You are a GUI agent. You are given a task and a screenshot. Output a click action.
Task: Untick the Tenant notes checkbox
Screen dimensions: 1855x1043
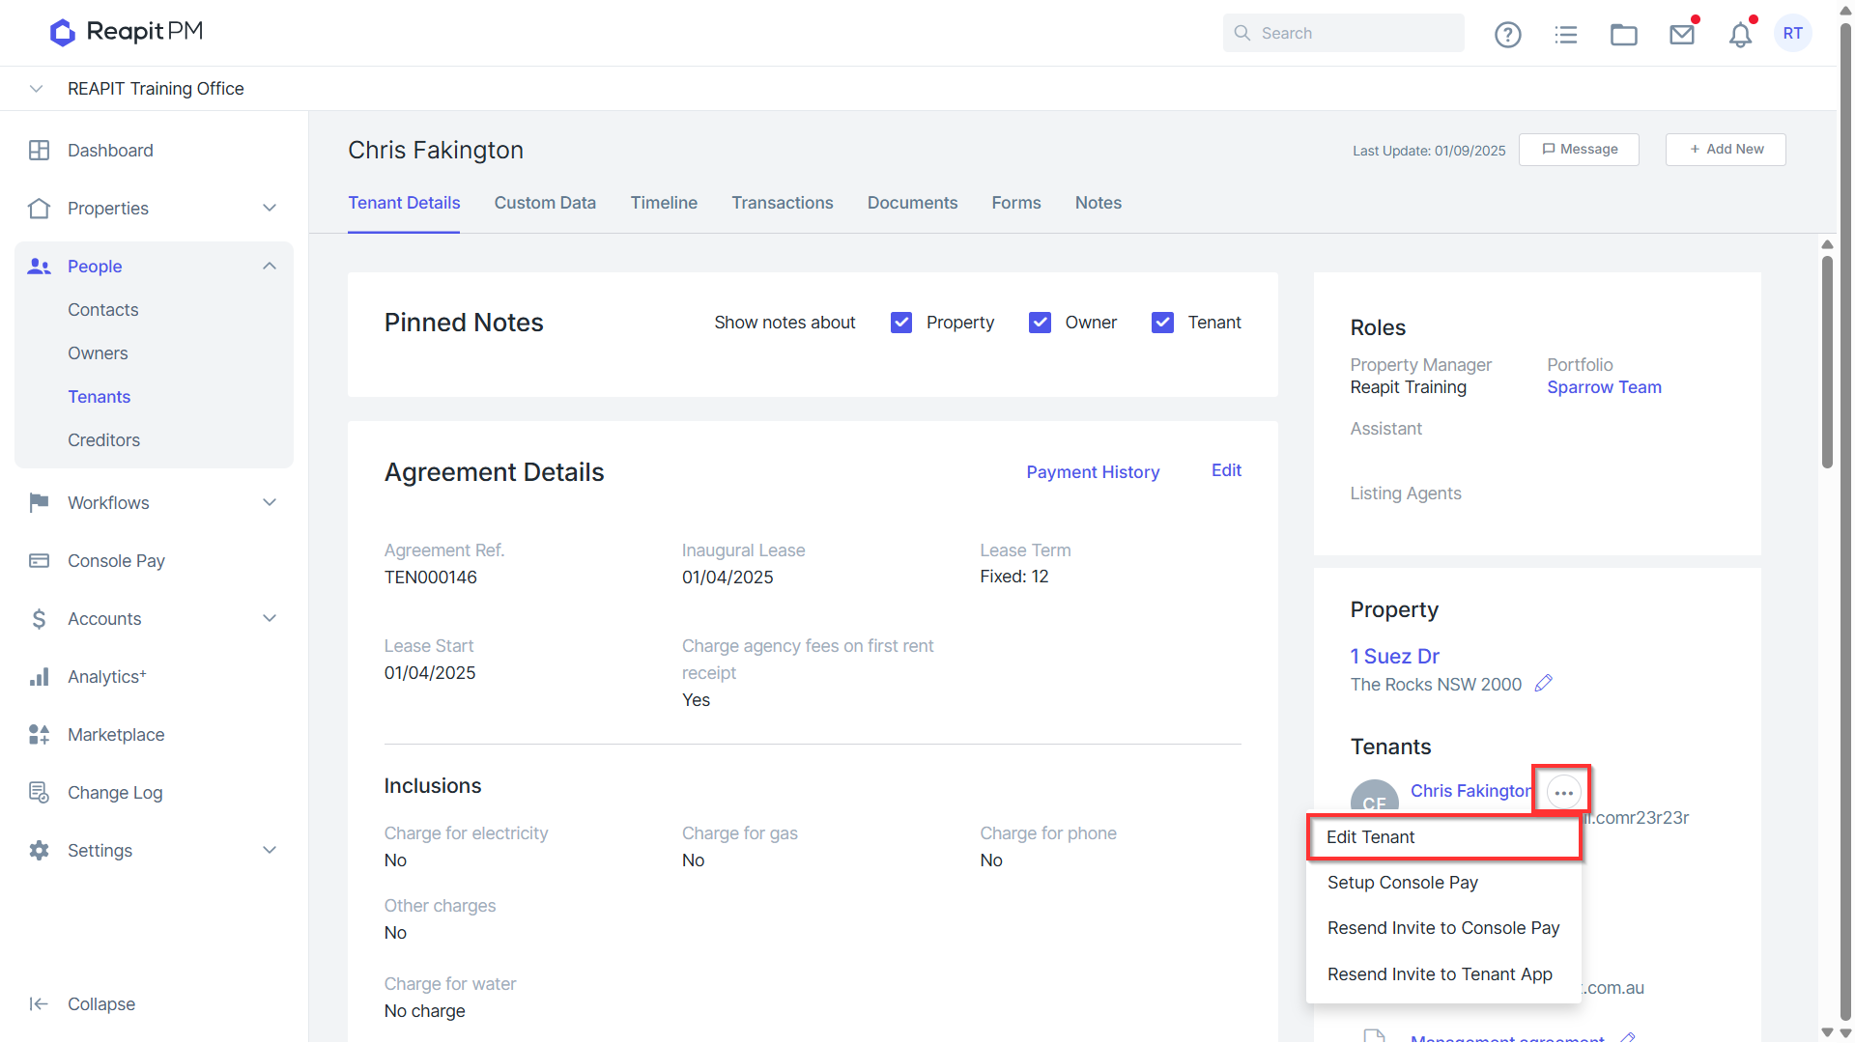coord(1162,323)
